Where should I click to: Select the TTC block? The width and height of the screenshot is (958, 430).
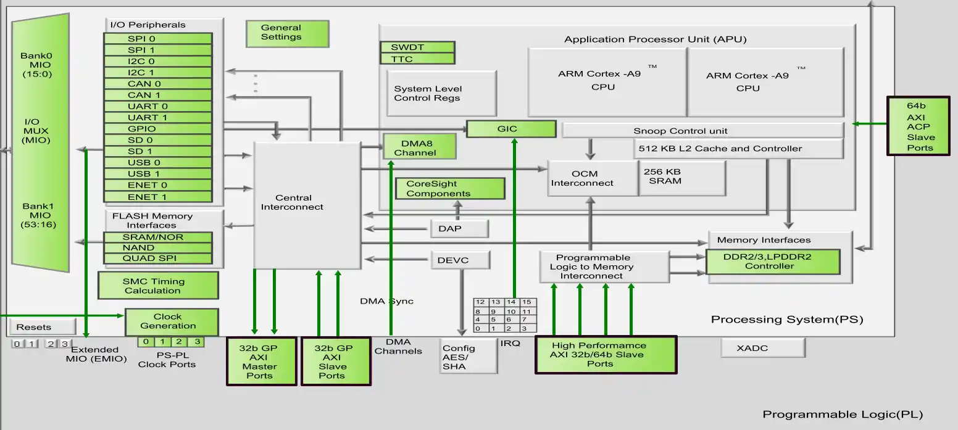(417, 59)
